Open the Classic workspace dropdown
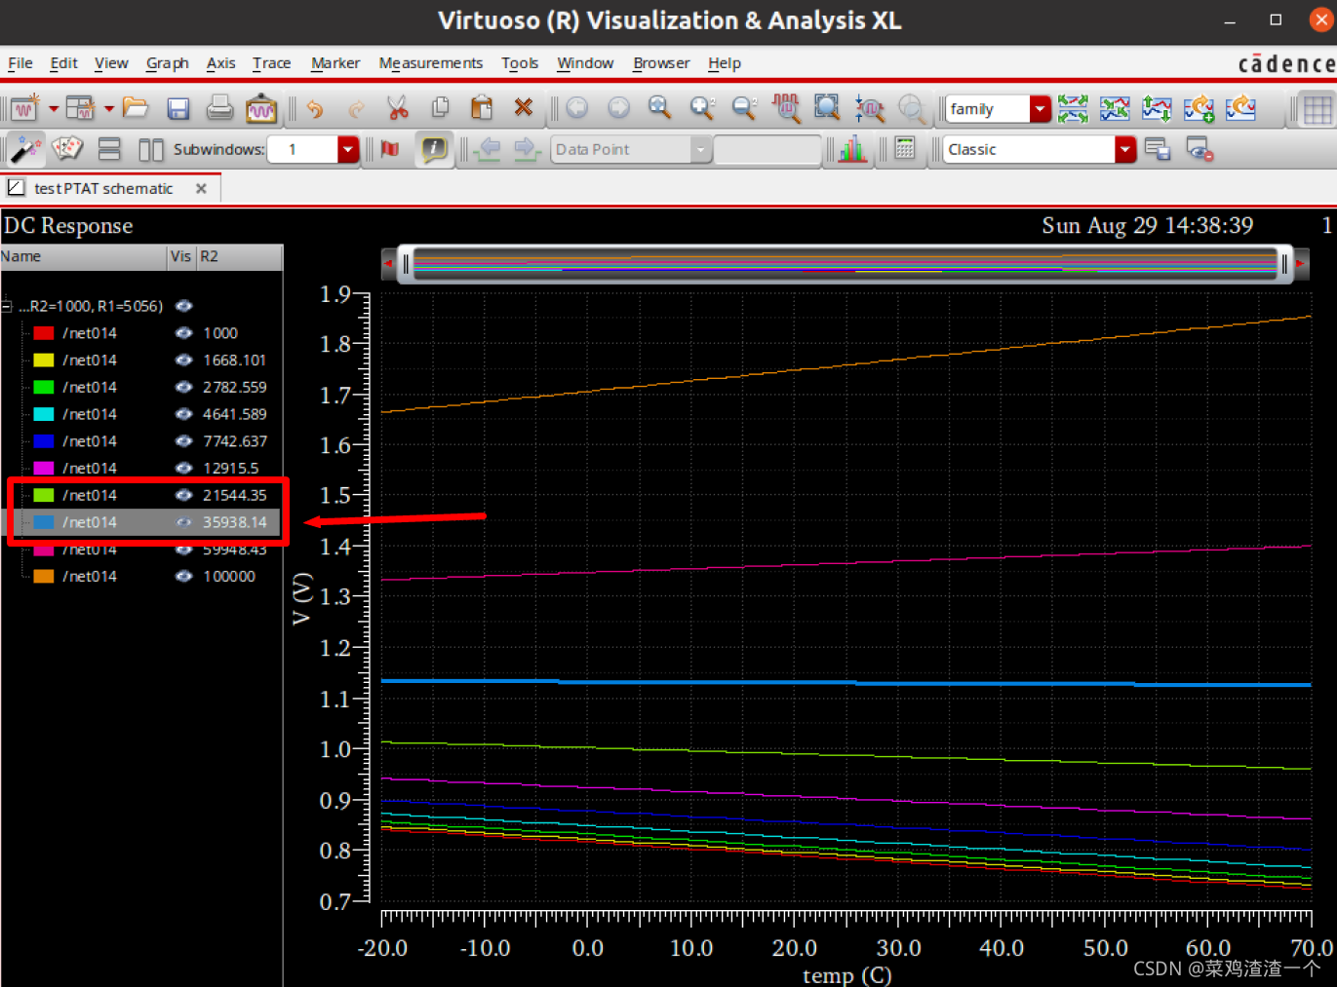This screenshot has height=987, width=1337. pyautogui.click(x=1125, y=149)
